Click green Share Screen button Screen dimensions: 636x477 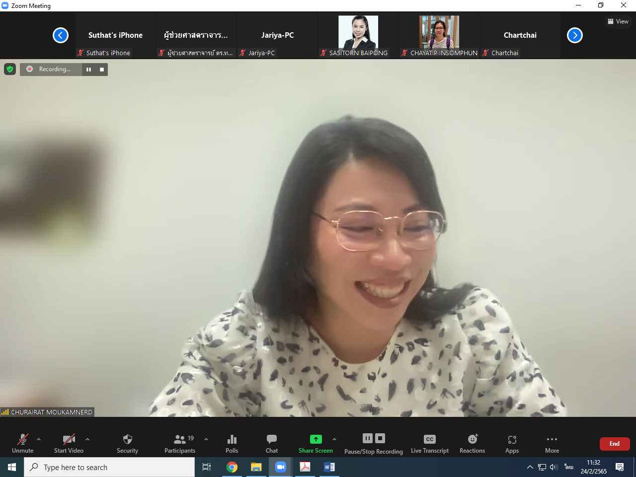point(316,443)
